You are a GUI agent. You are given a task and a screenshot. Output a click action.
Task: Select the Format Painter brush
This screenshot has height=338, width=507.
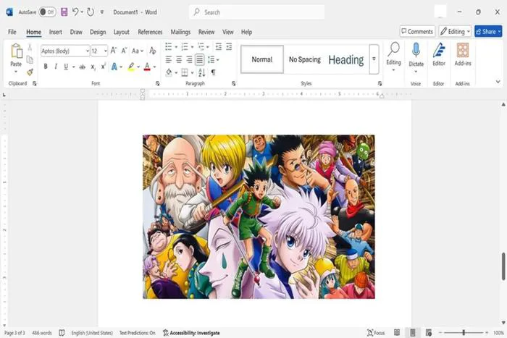[30, 72]
